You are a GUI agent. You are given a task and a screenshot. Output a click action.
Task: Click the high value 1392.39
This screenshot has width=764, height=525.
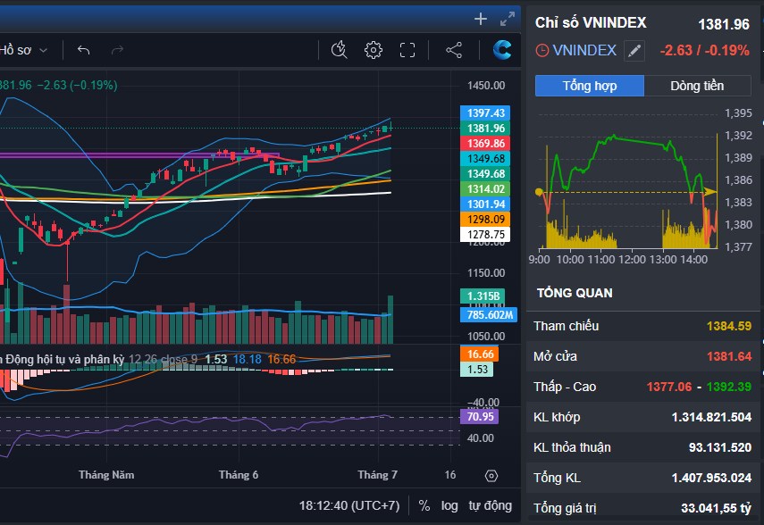click(729, 387)
